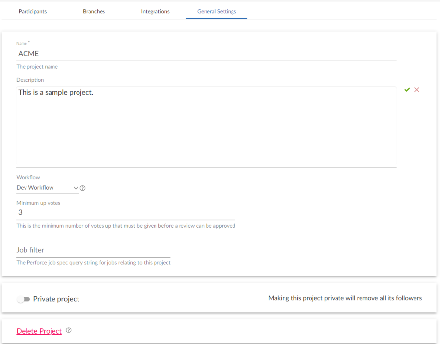440x344 pixels.
Task: Go to the Integrations tab
Action: tap(155, 11)
